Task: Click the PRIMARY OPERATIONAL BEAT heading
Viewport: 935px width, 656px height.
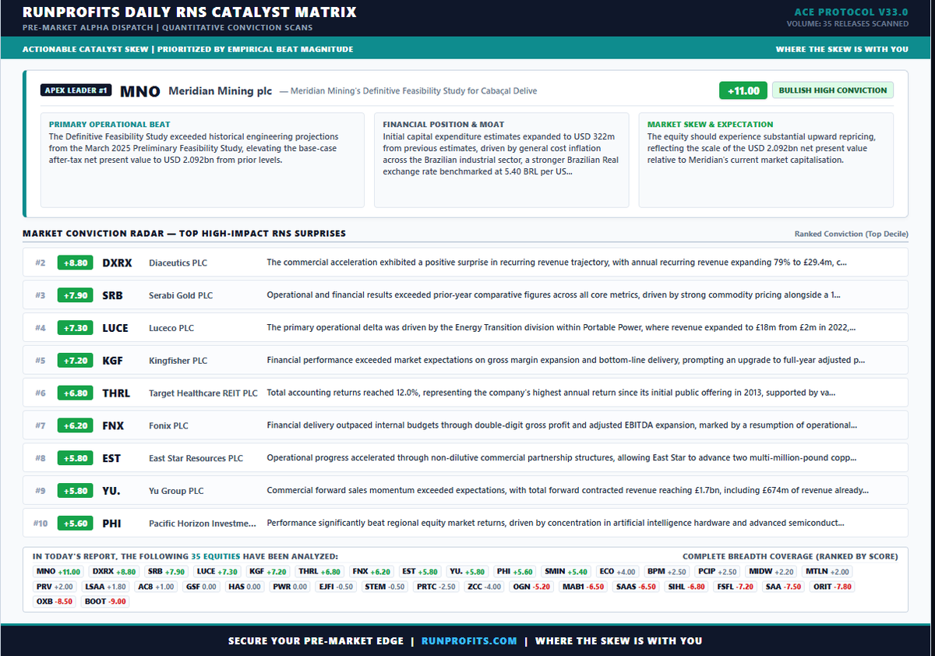Action: pyautogui.click(x=109, y=124)
